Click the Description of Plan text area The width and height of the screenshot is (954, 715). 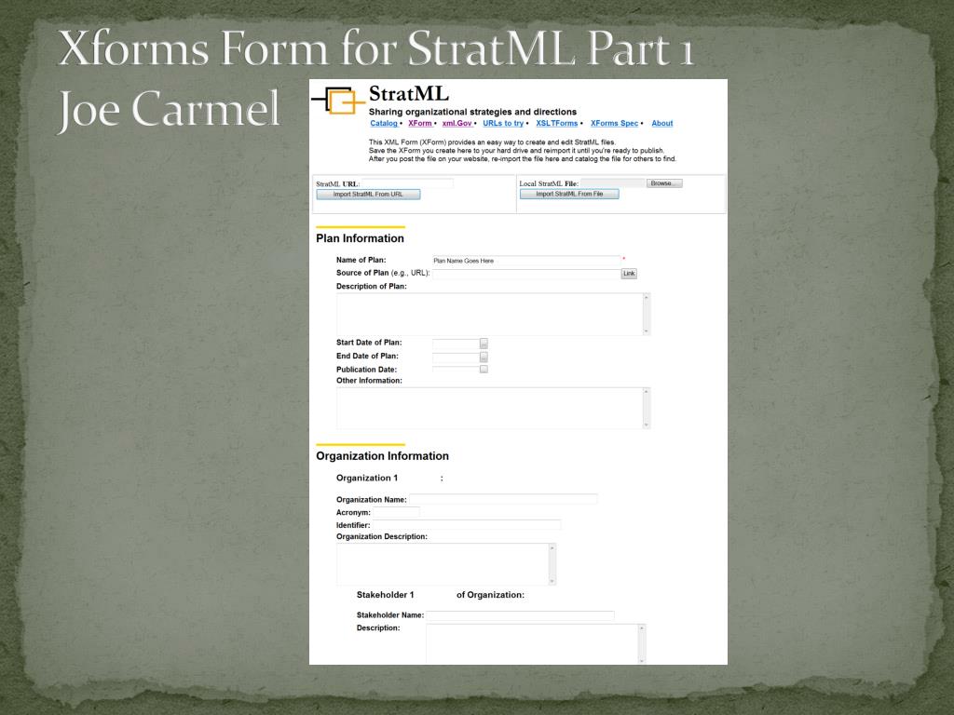pyautogui.click(x=490, y=314)
